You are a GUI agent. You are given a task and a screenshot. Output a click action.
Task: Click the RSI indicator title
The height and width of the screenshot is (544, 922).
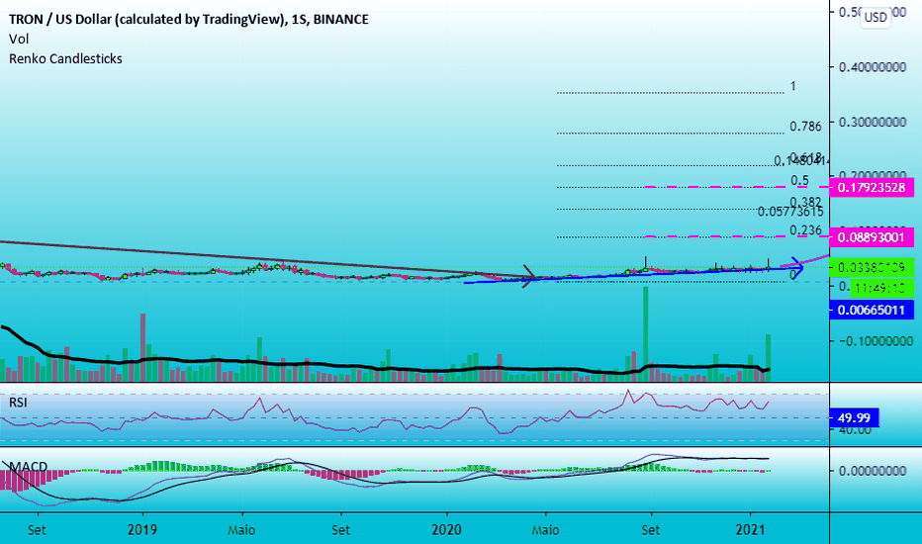pos(18,403)
